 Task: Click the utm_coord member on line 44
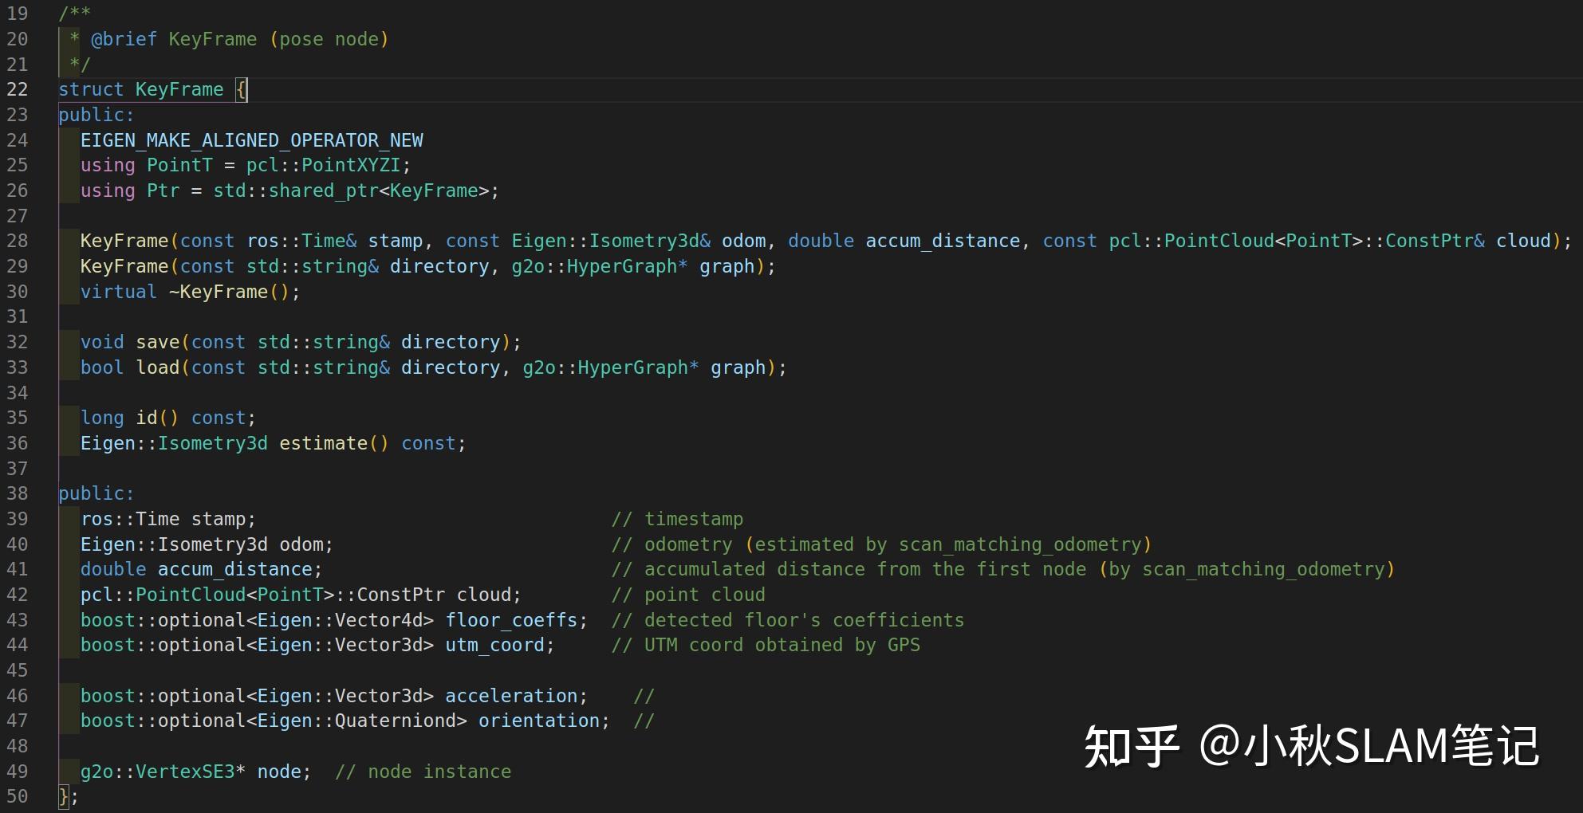click(494, 645)
